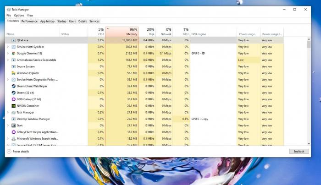The image size is (321, 185).
Task: Click the End task button
Action: pos(299,152)
